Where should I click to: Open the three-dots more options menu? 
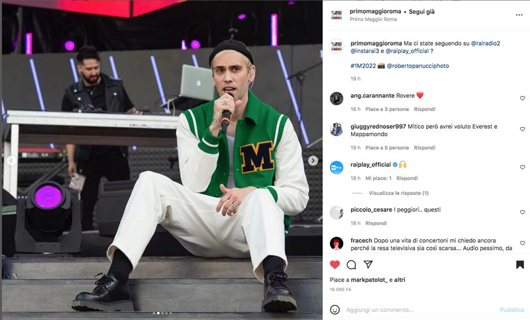pos(519,15)
